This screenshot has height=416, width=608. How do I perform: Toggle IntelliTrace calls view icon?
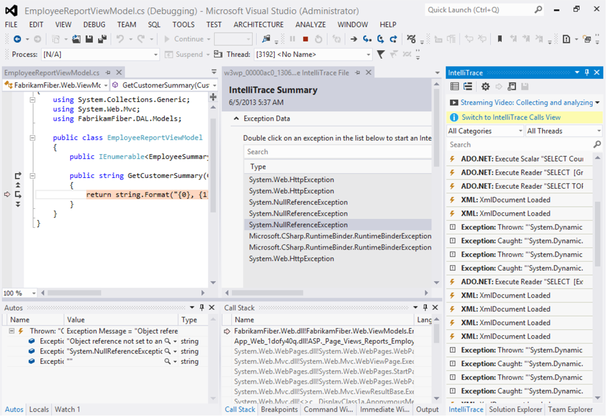pyautogui.click(x=468, y=87)
